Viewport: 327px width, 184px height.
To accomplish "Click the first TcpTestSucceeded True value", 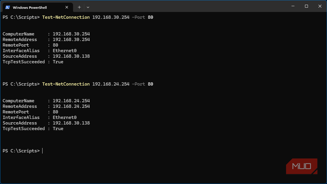I will [58, 62].
